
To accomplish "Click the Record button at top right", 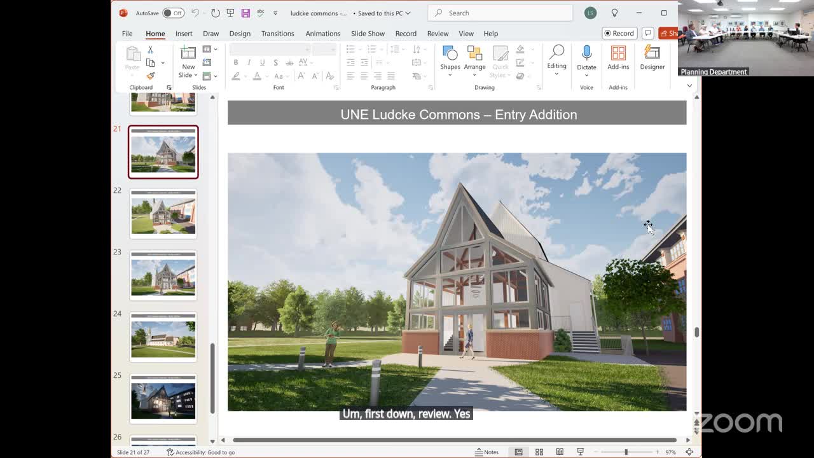I will tap(619, 33).
